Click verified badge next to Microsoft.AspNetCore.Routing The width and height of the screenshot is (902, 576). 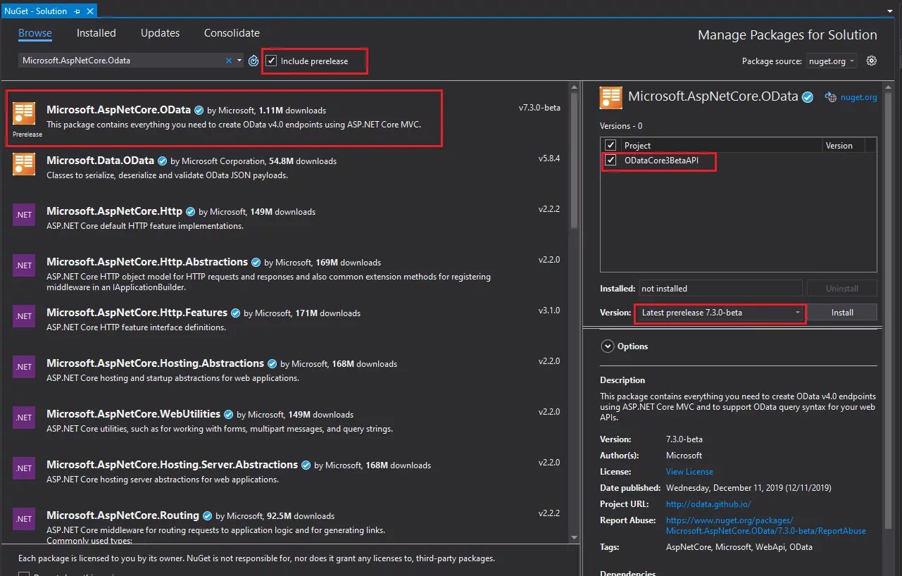[x=208, y=516]
